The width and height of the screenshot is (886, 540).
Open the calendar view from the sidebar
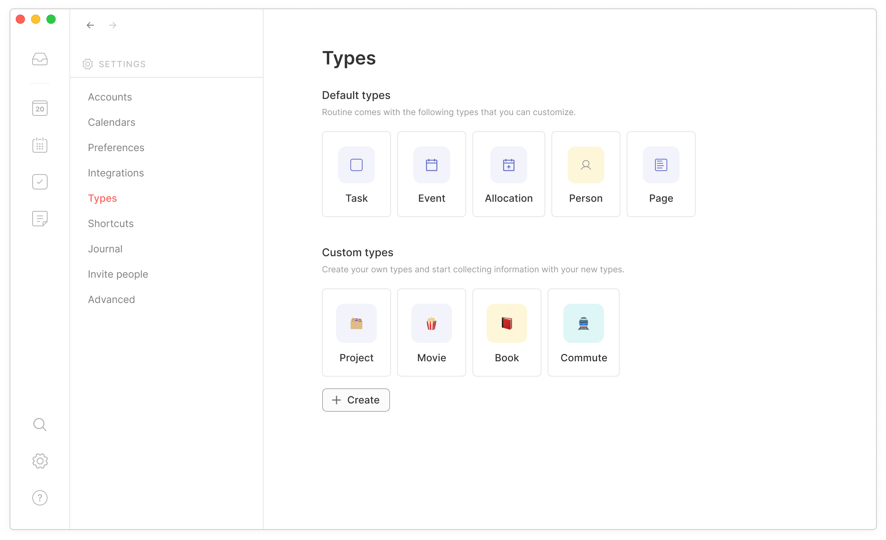(40, 108)
